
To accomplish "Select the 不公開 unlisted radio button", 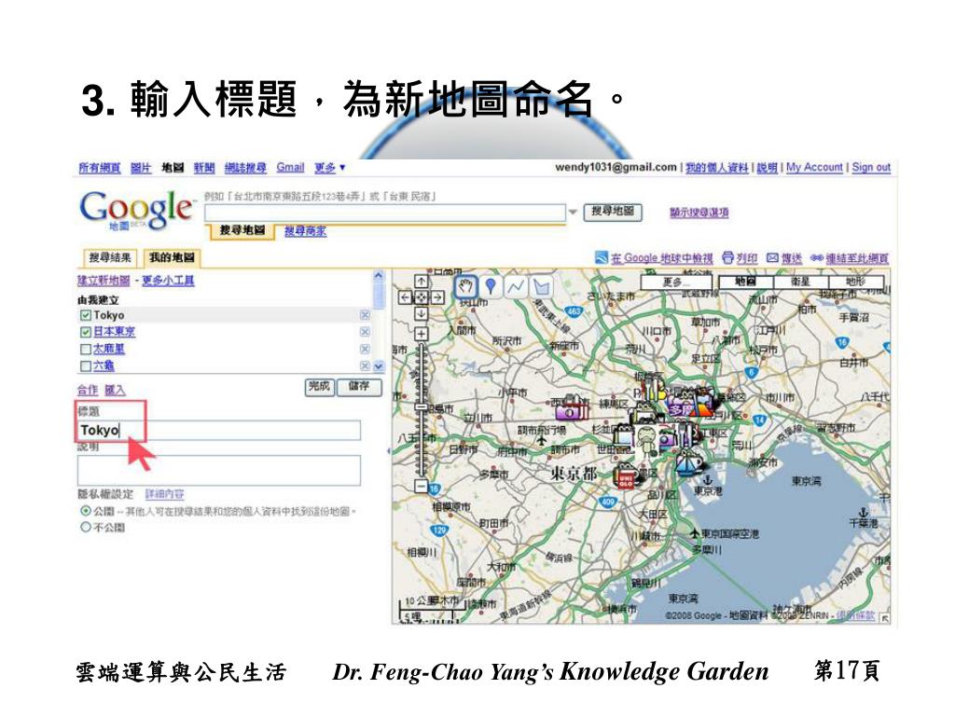I will pos(86,528).
